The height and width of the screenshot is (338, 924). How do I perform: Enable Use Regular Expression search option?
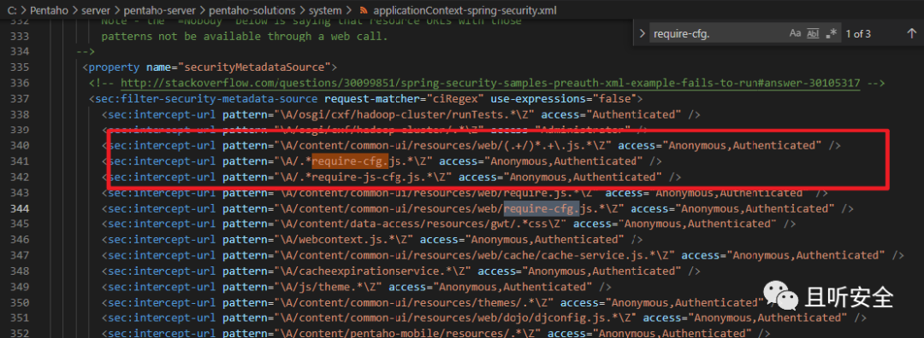832,33
